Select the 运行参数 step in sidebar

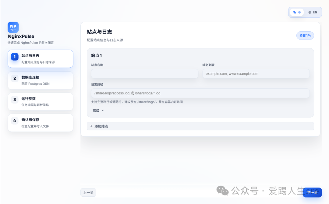click(x=40, y=101)
